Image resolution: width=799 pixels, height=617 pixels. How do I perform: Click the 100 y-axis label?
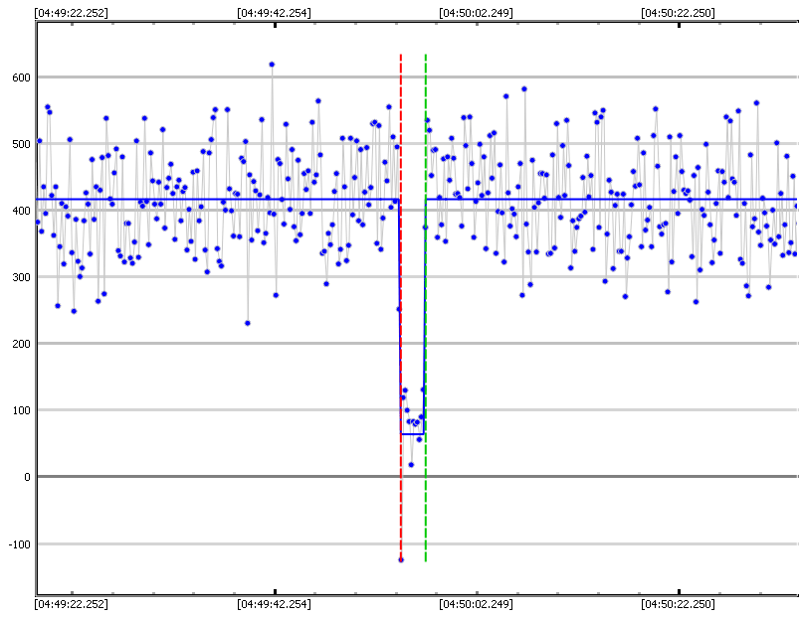tap(22, 410)
